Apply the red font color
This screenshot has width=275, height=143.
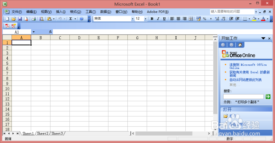point(263,19)
